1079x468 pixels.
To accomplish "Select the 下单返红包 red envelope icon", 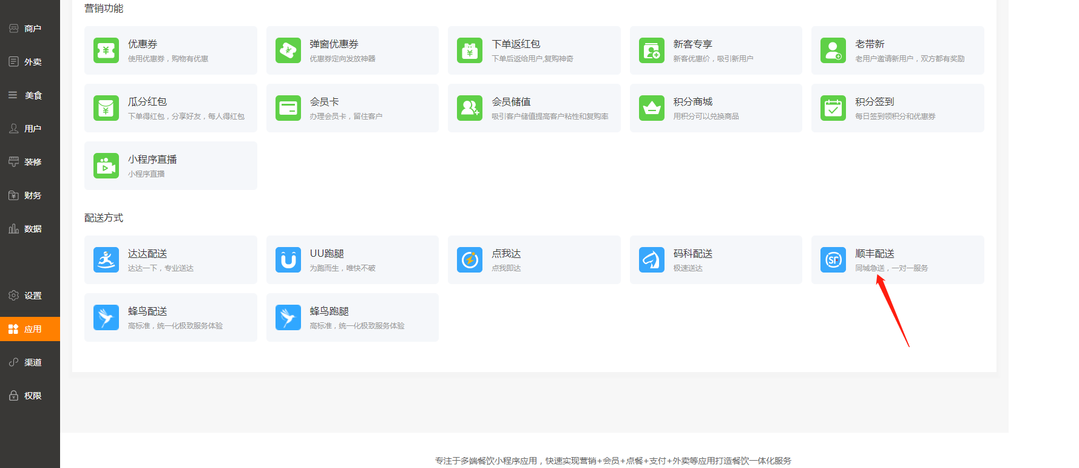I will click(x=470, y=50).
